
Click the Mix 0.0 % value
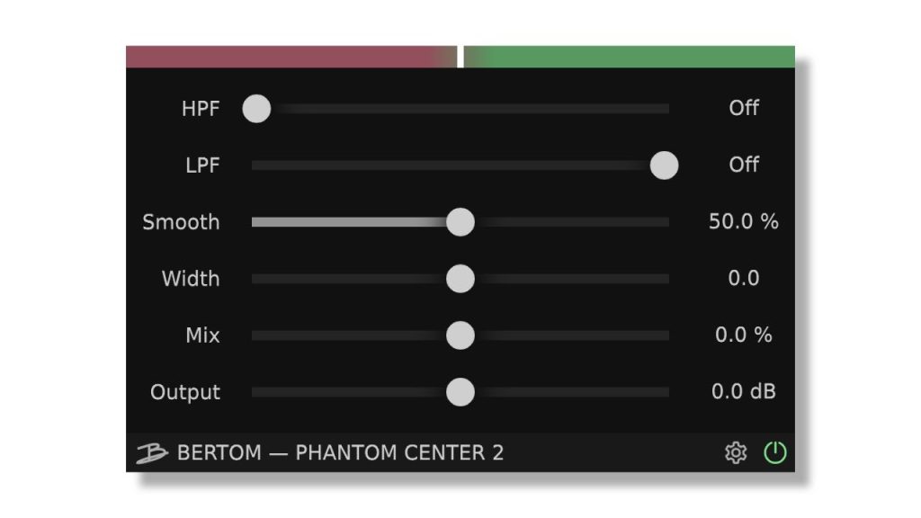(743, 335)
